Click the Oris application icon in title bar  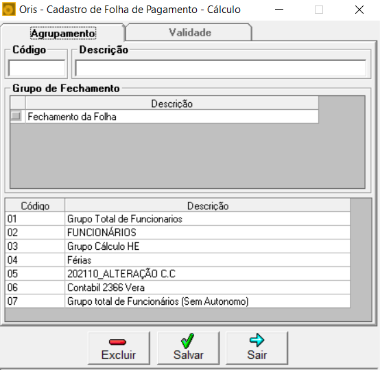(9, 10)
